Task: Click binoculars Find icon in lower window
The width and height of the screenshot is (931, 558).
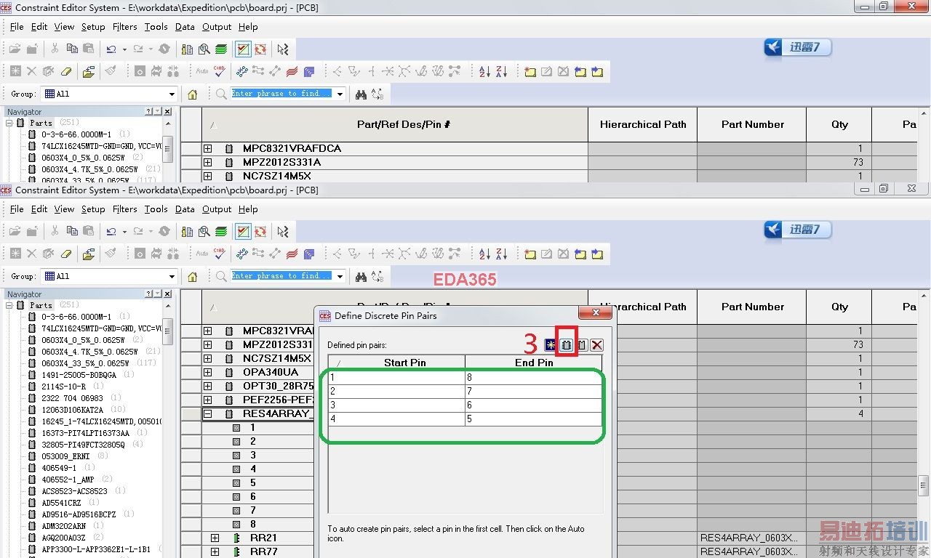Action: click(361, 276)
